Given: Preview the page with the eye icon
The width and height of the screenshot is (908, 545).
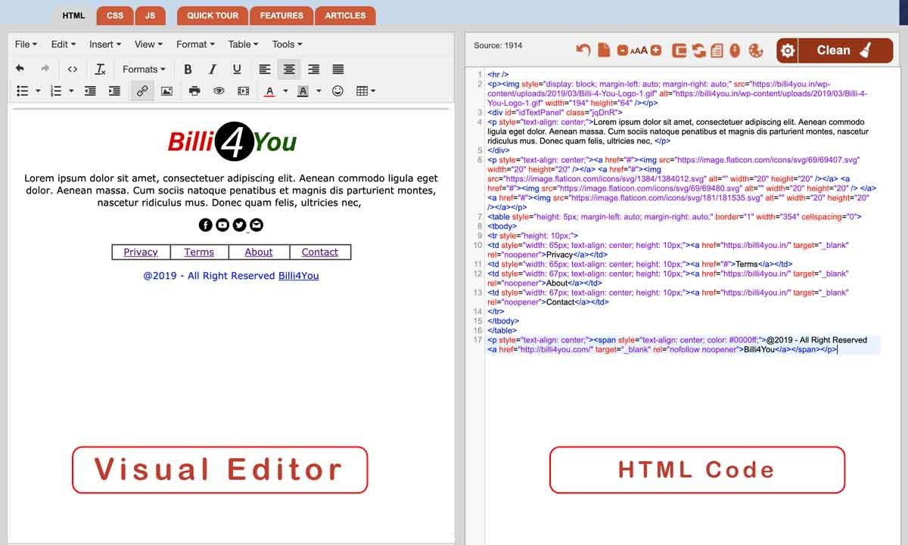Looking at the screenshot, I should pyautogui.click(x=219, y=91).
